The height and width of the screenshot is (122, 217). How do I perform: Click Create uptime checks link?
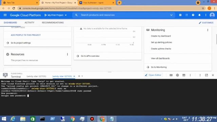(x=161, y=49)
